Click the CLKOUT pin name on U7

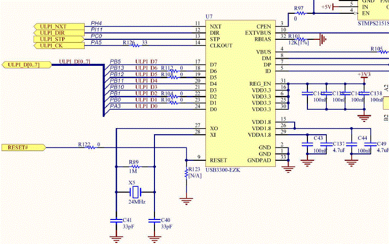(x=221, y=46)
